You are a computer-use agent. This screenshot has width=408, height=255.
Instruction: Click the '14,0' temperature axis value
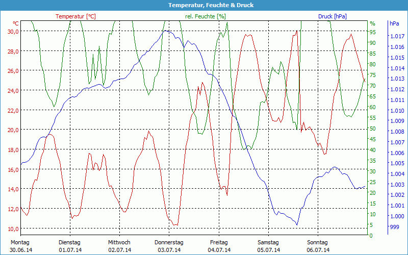pyautogui.click(x=13, y=189)
